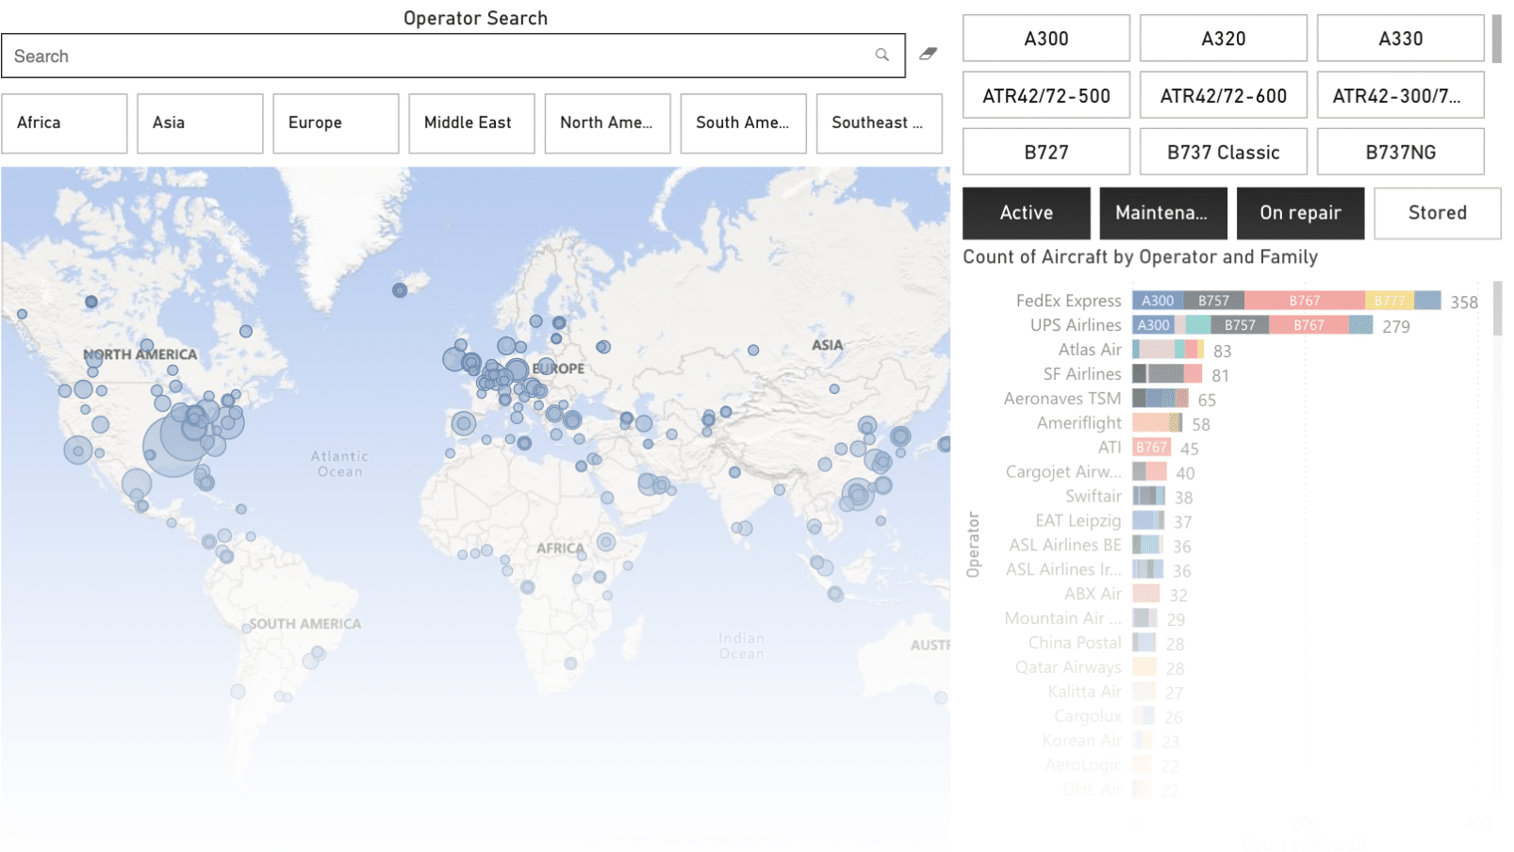The height and width of the screenshot is (852, 1514).
Task: Click FedEx Express B767 bar segment
Action: (1304, 301)
